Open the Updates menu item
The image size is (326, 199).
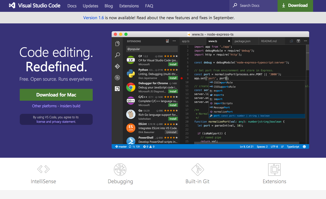(x=91, y=6)
